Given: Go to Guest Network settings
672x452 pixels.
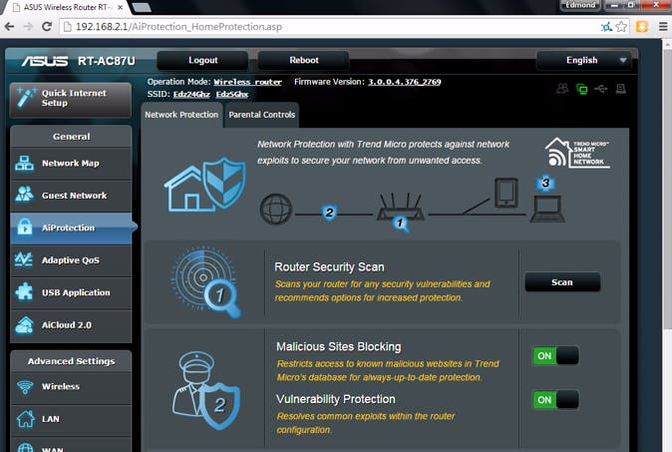Looking at the screenshot, I should (x=71, y=196).
